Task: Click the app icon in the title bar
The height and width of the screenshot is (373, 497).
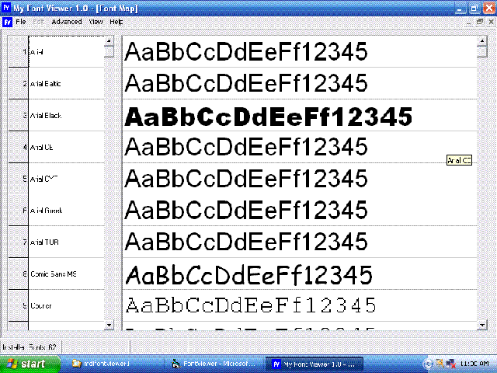Action: pos(6,7)
